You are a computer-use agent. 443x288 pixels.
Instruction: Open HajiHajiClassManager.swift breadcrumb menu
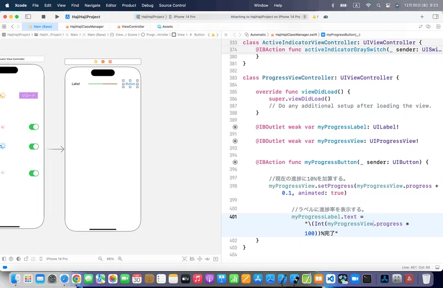pyautogui.click(x=294, y=35)
